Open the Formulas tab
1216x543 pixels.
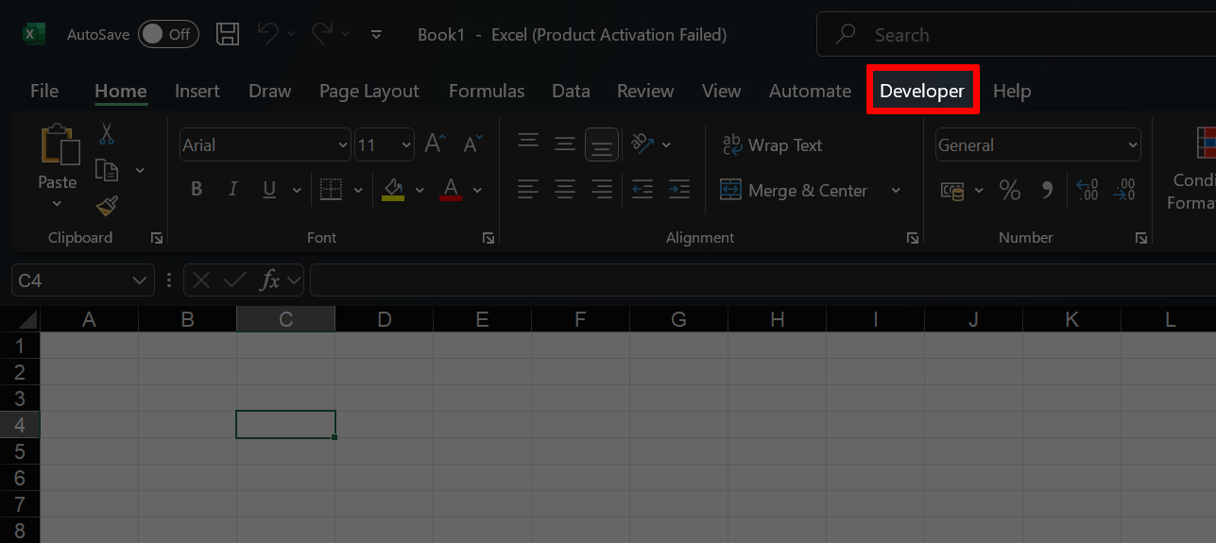pyautogui.click(x=487, y=91)
